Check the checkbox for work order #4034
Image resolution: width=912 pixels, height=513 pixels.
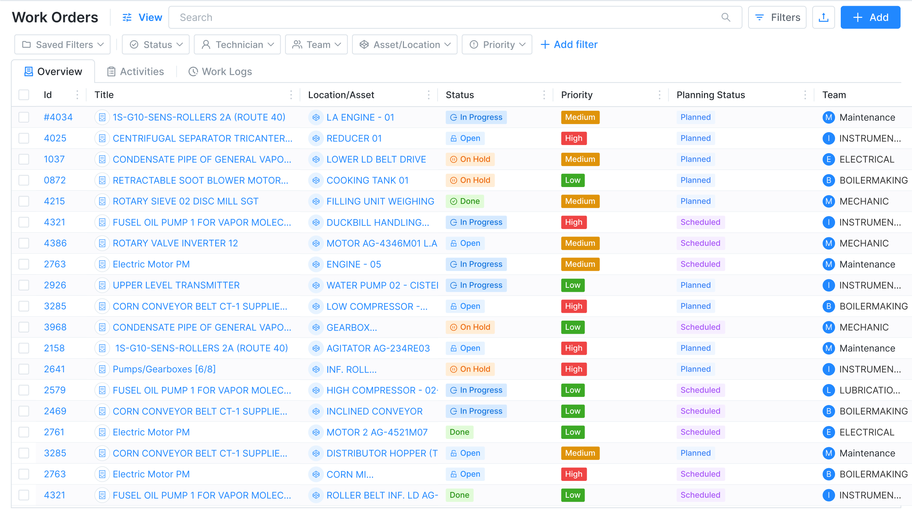point(24,117)
